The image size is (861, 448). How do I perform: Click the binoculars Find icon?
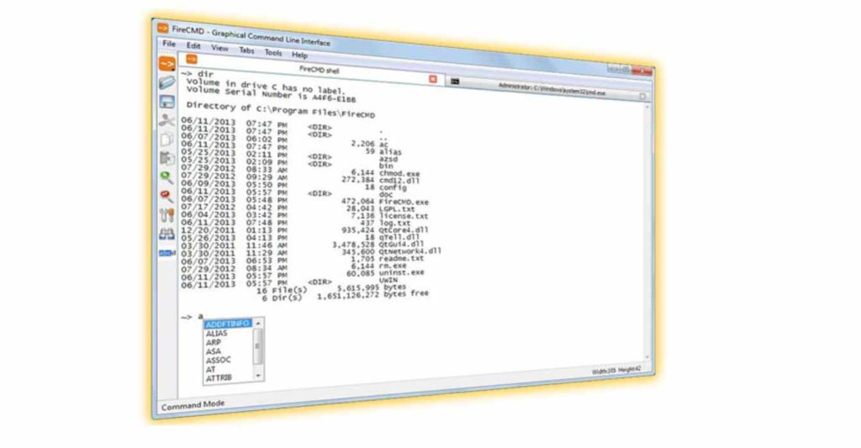click(167, 235)
